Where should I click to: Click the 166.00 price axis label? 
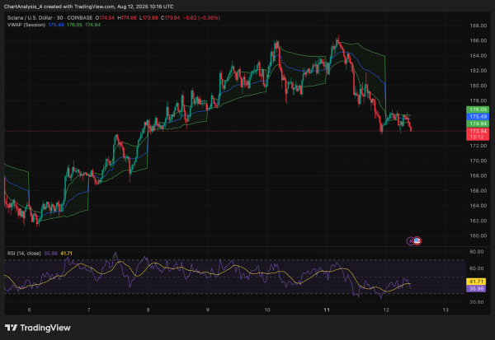click(478, 191)
